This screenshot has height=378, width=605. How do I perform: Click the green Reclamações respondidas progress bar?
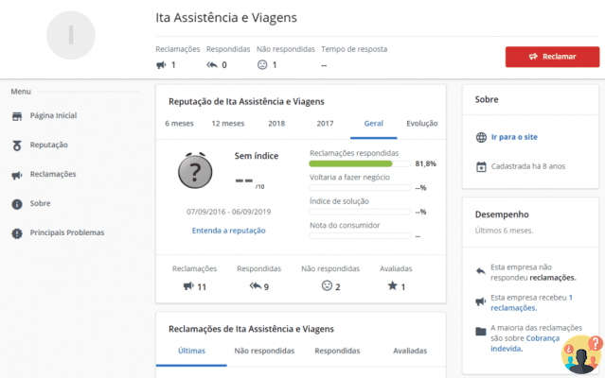(x=360, y=163)
